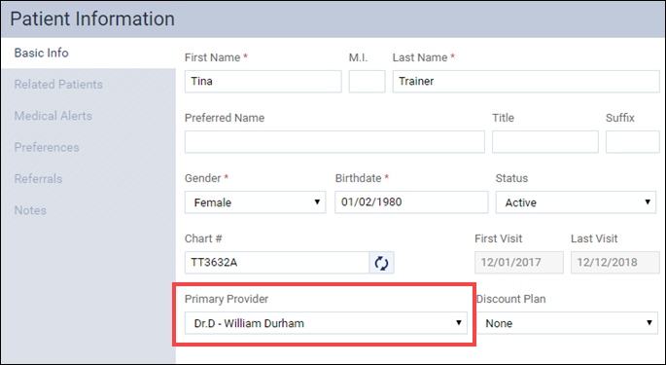The height and width of the screenshot is (365, 666).
Task: Expand the Discount Plan dropdown
Action: click(567, 323)
